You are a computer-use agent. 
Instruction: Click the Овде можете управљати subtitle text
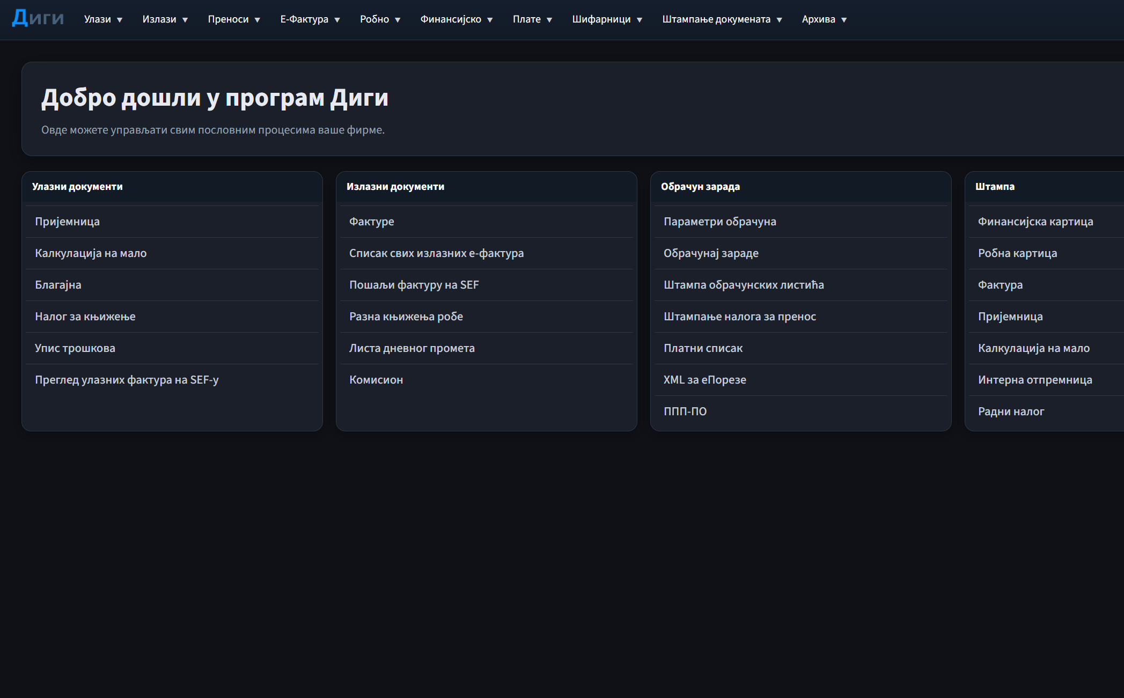(x=213, y=130)
